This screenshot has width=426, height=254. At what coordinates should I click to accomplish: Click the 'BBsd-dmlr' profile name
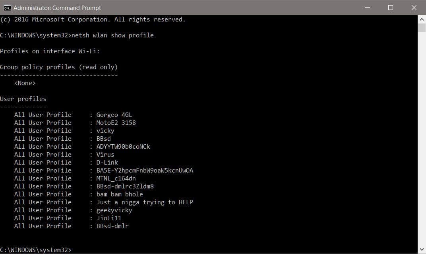[112, 226]
